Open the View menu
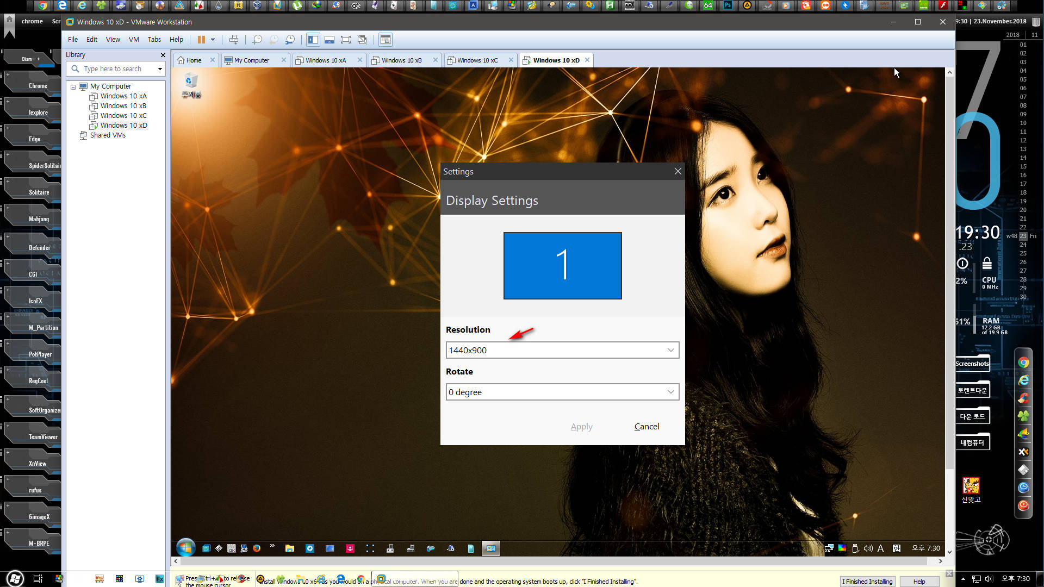Viewport: 1044px width, 587px height. [113, 40]
